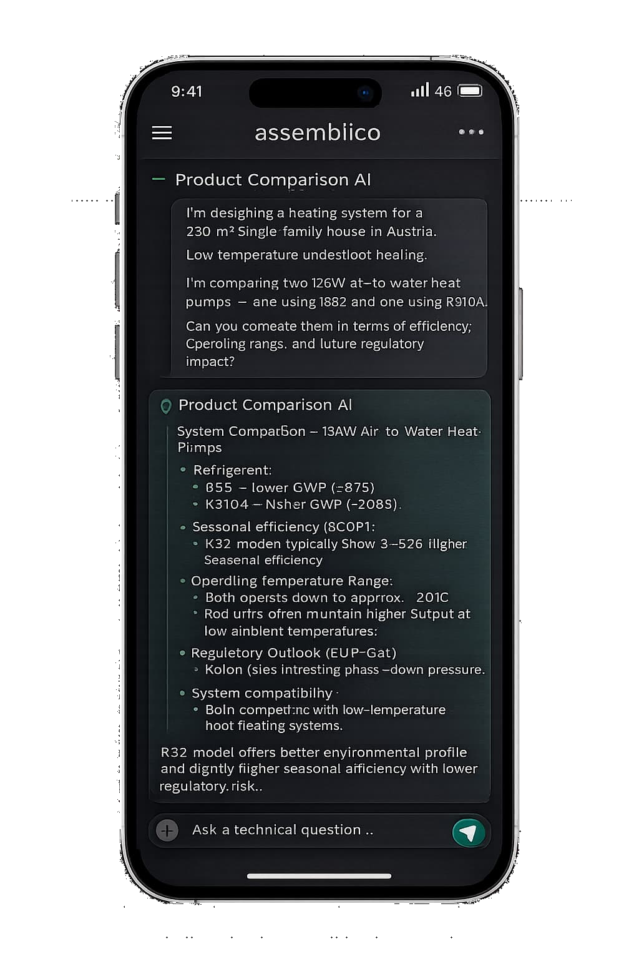This screenshot has width=639, height=959.
Task: Tap the plus attachment button
Action: pos(166,831)
